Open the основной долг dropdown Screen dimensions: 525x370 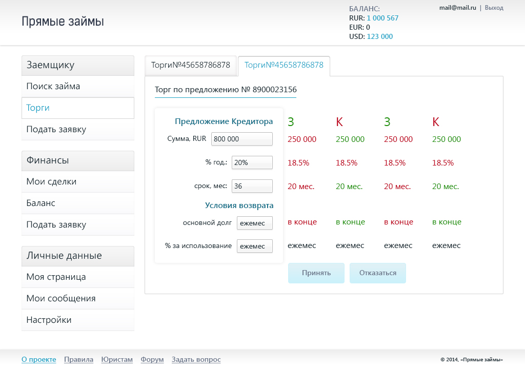coord(254,223)
